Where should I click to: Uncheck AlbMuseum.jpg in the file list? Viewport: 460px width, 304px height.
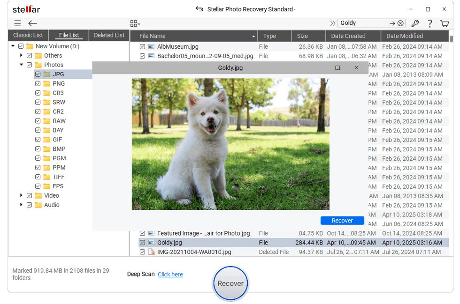pos(142,47)
